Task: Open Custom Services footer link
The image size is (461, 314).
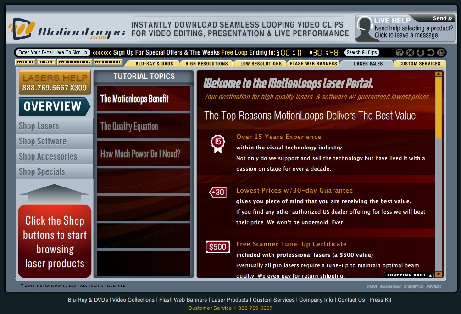Action: (274, 300)
